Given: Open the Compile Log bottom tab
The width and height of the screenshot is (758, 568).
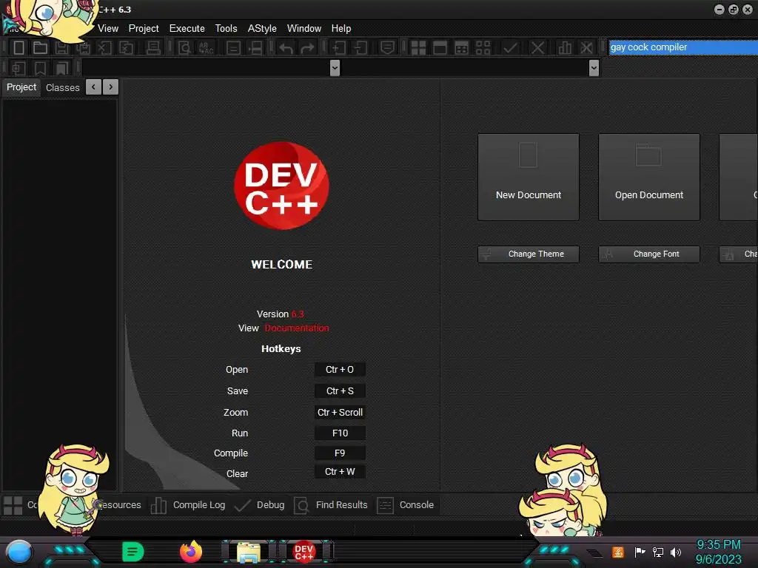Looking at the screenshot, I should click(x=188, y=505).
